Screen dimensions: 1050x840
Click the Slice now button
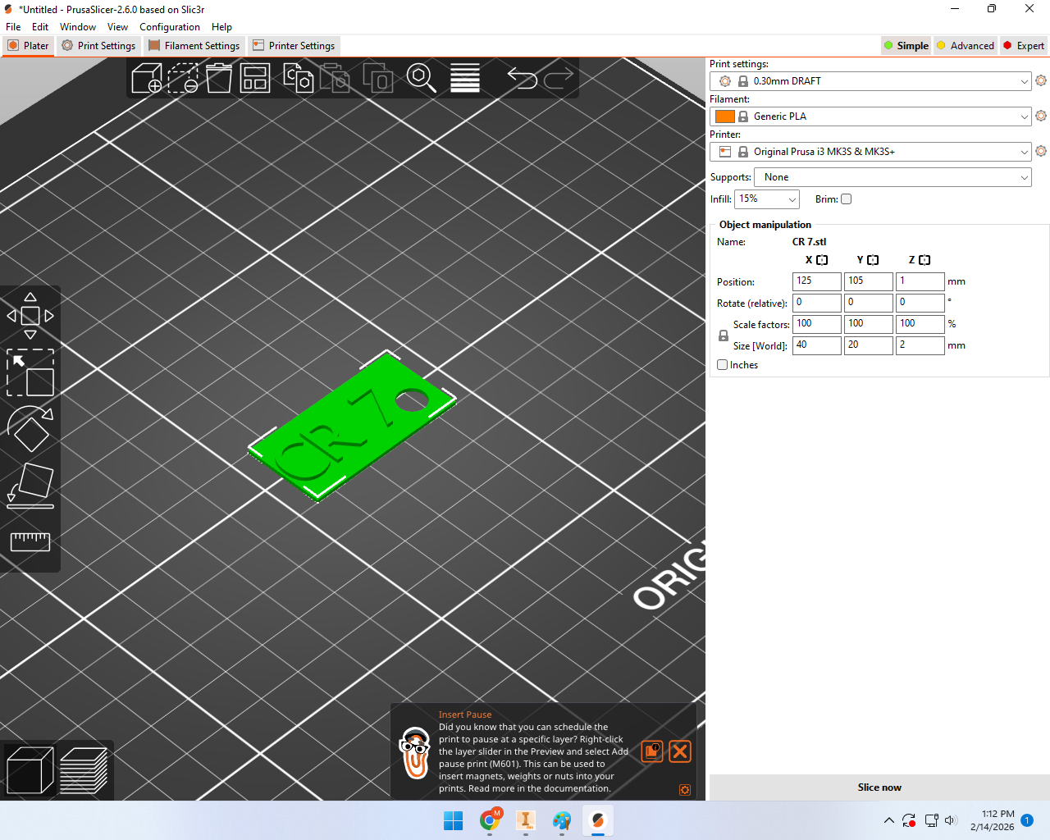pyautogui.click(x=879, y=787)
